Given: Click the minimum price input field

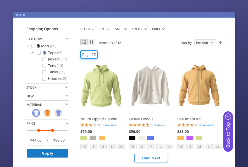Looking at the screenshot, I should (36, 140).
